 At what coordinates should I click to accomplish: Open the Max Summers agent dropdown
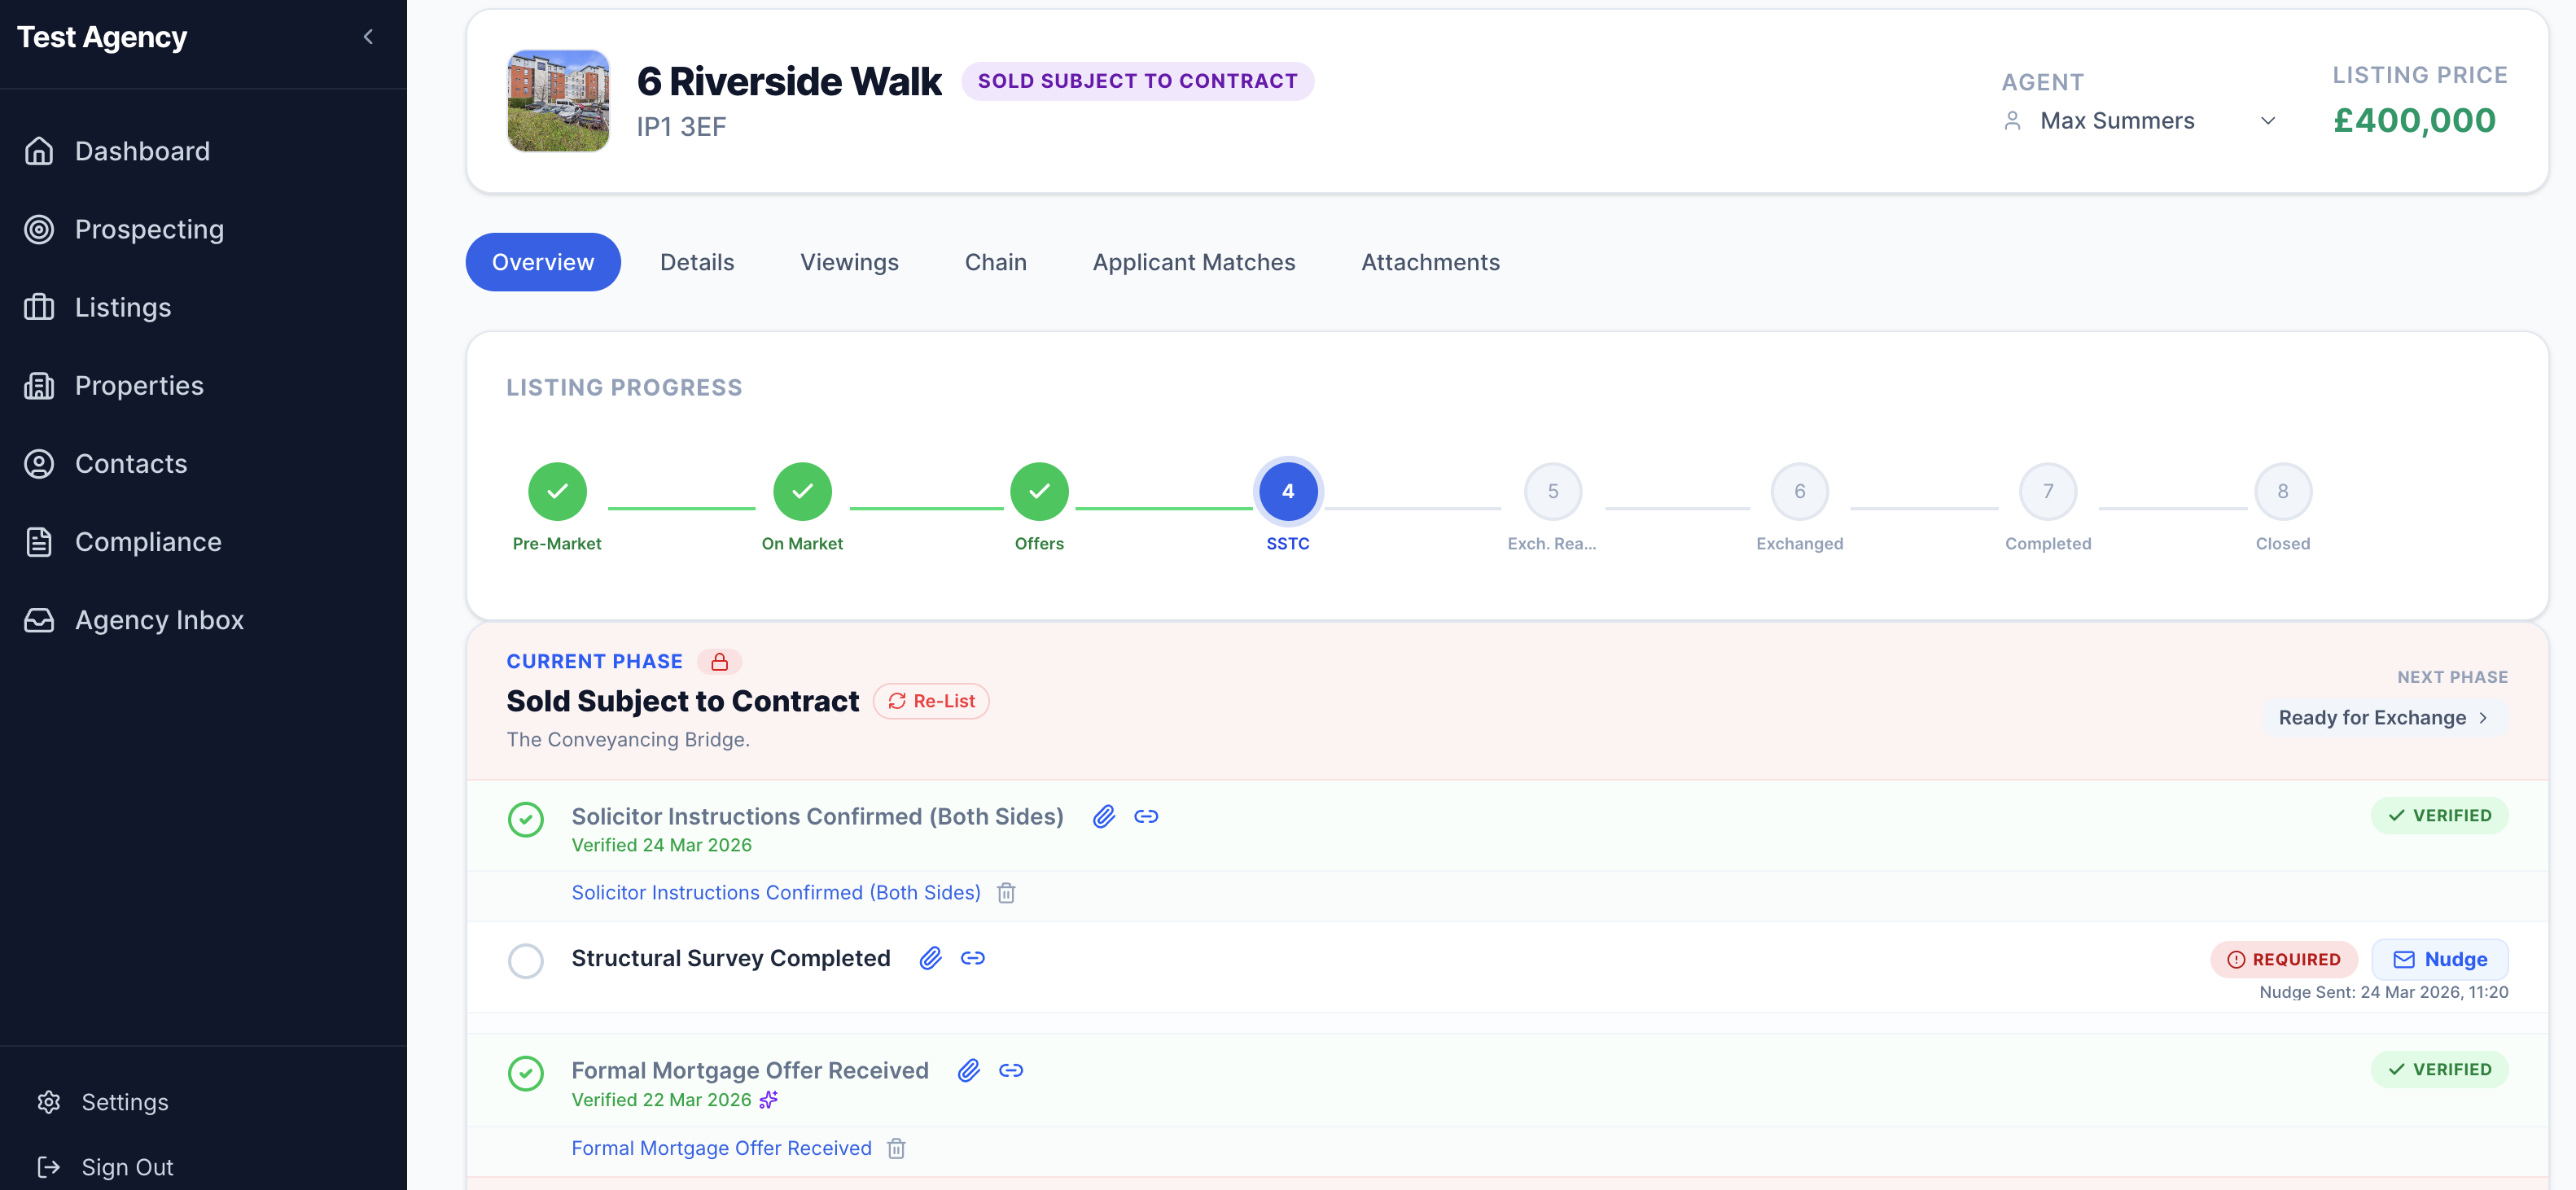pos(2139,121)
